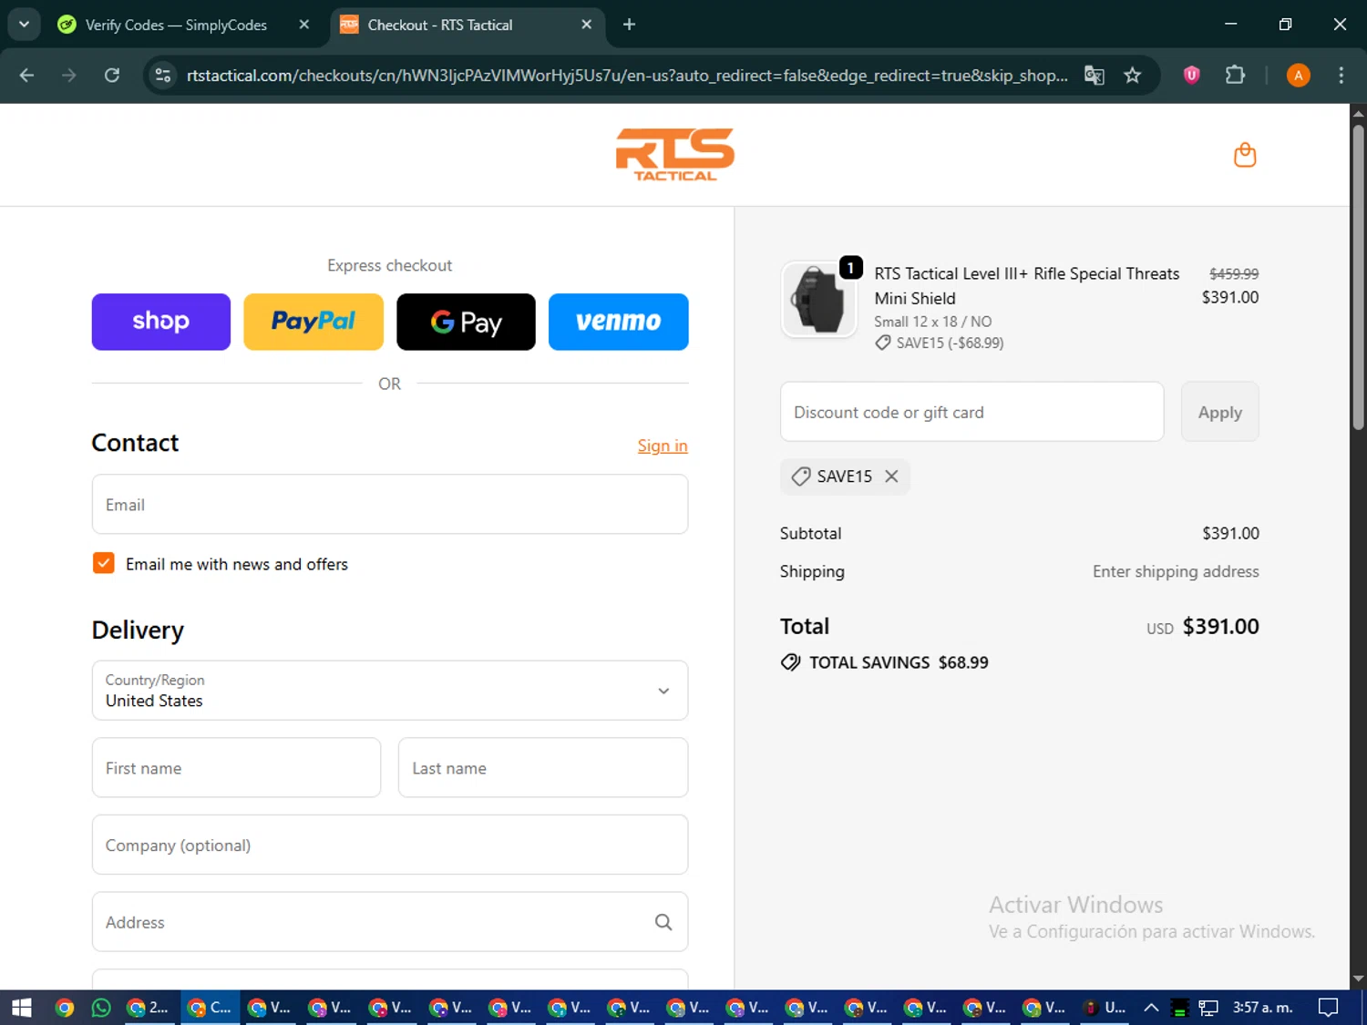
Task: Open WhatsApp from the taskbar
Action: 101,1007
